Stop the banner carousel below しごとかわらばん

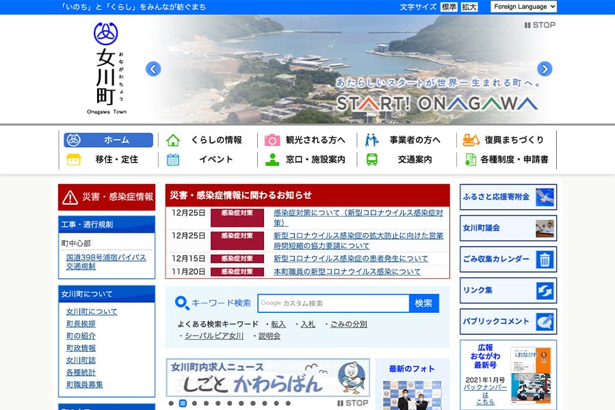pyautogui.click(x=352, y=403)
